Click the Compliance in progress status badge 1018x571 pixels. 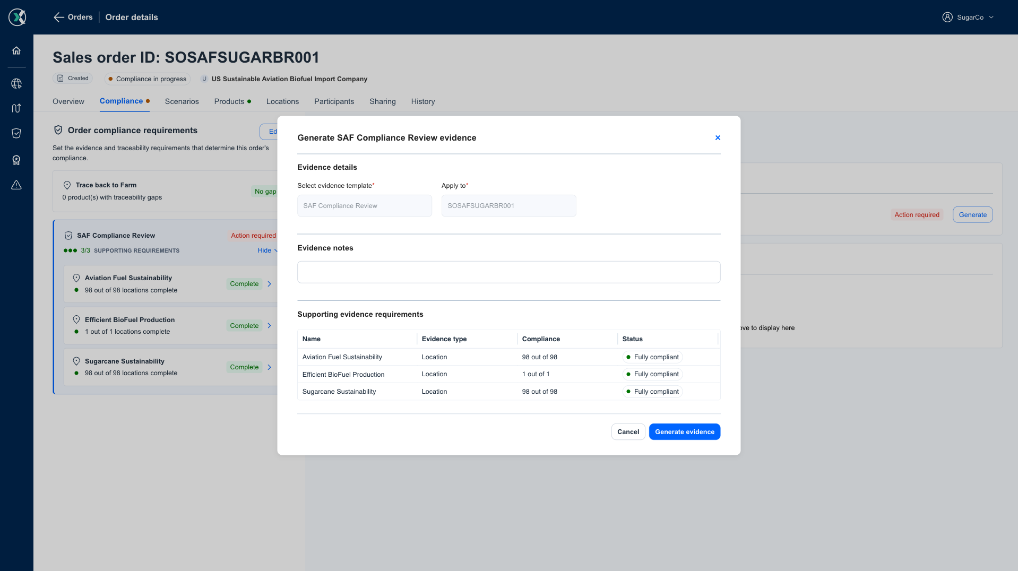tap(148, 79)
